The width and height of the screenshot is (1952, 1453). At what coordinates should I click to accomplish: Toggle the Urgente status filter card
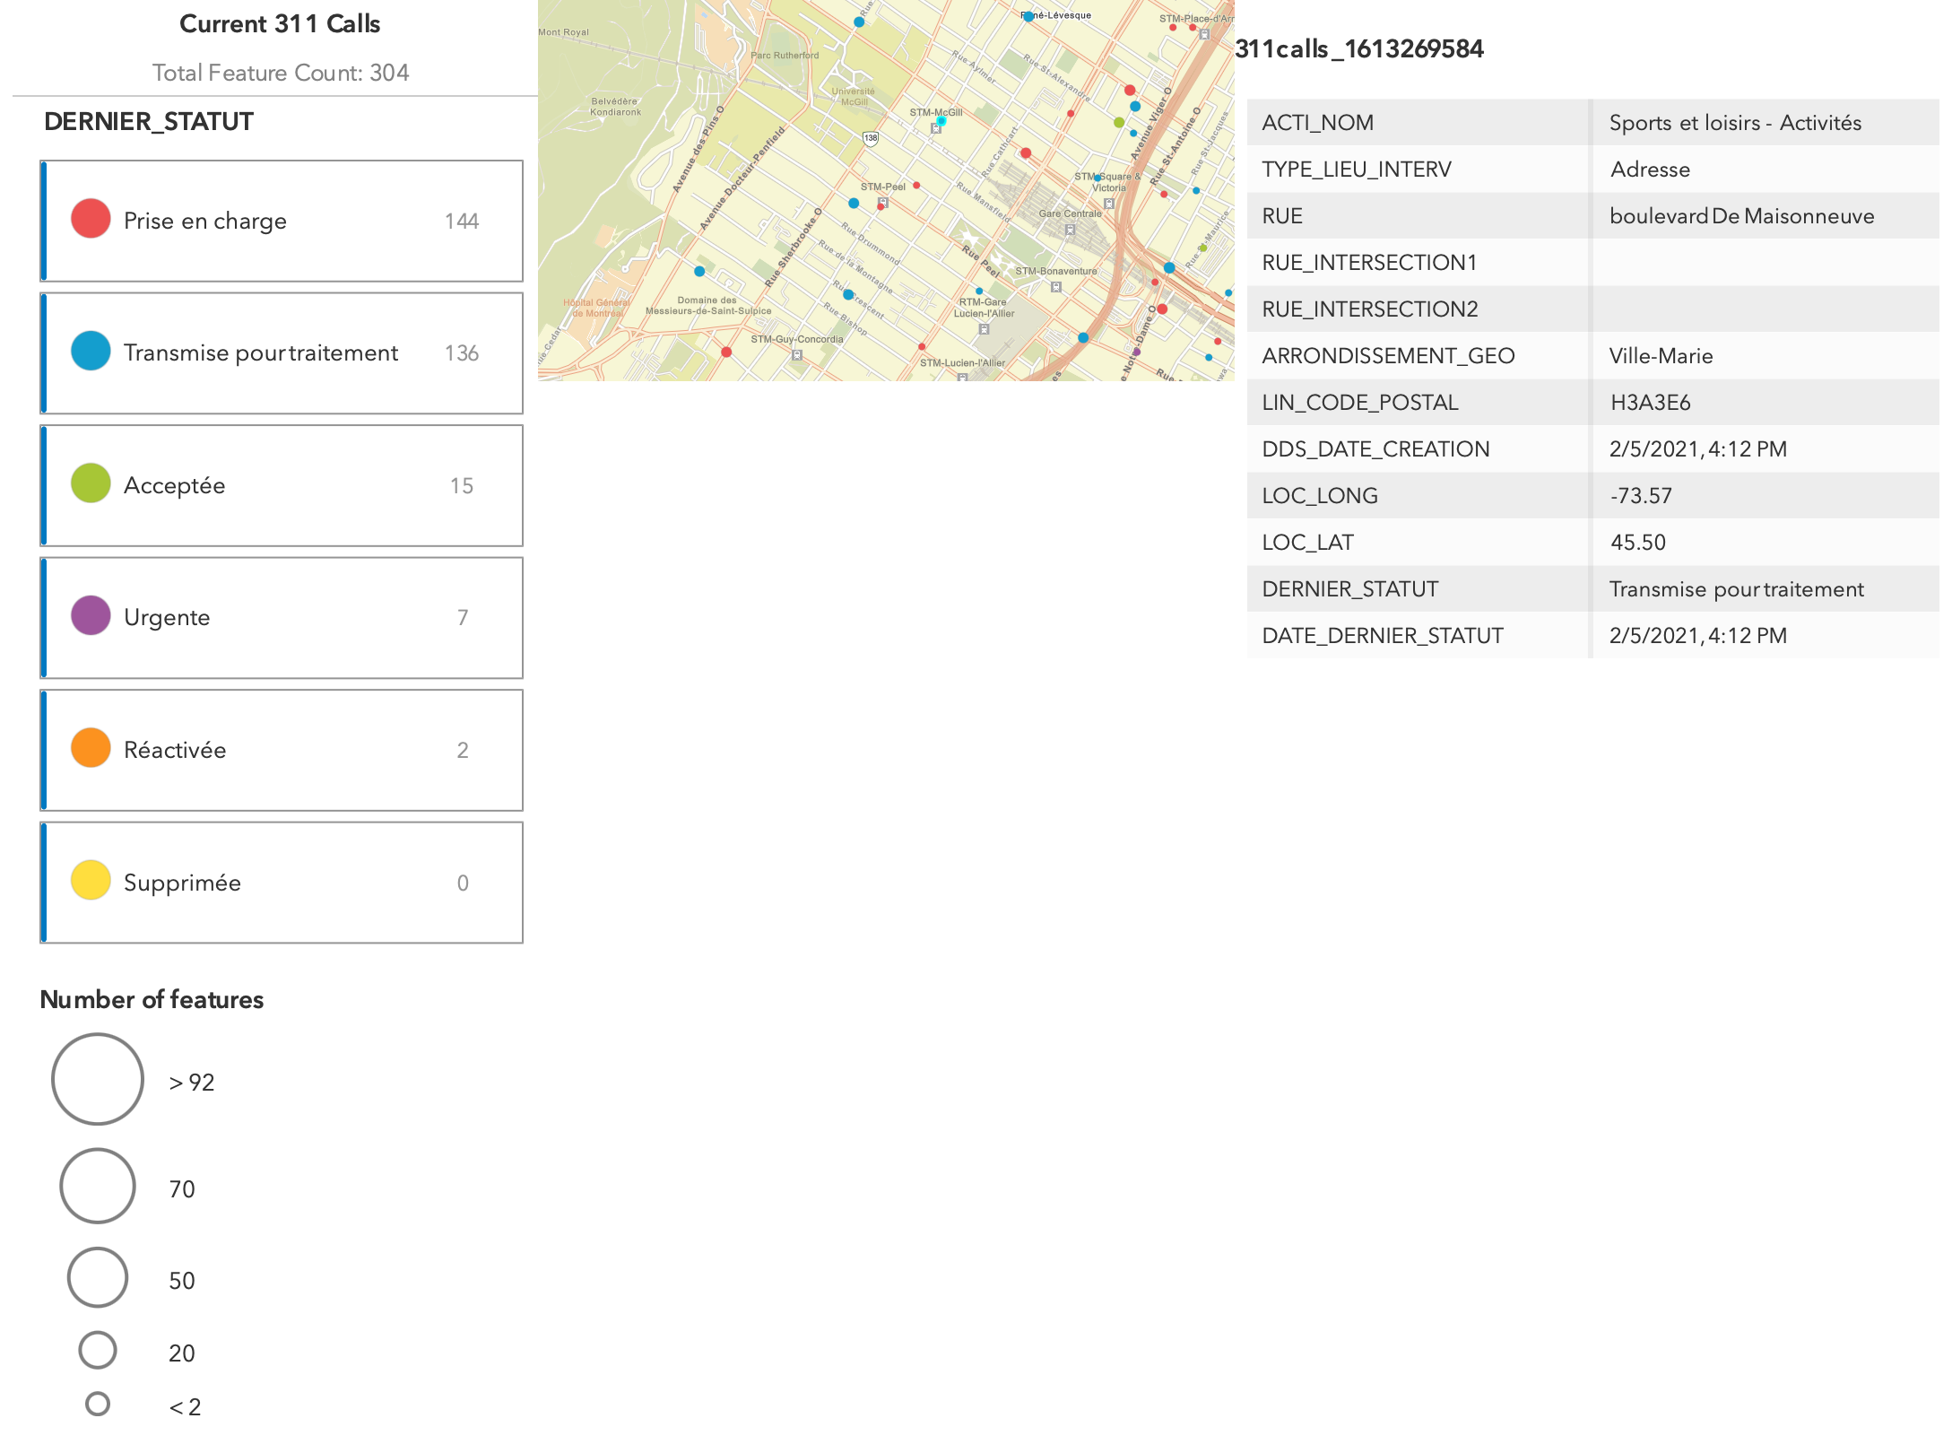point(282,617)
